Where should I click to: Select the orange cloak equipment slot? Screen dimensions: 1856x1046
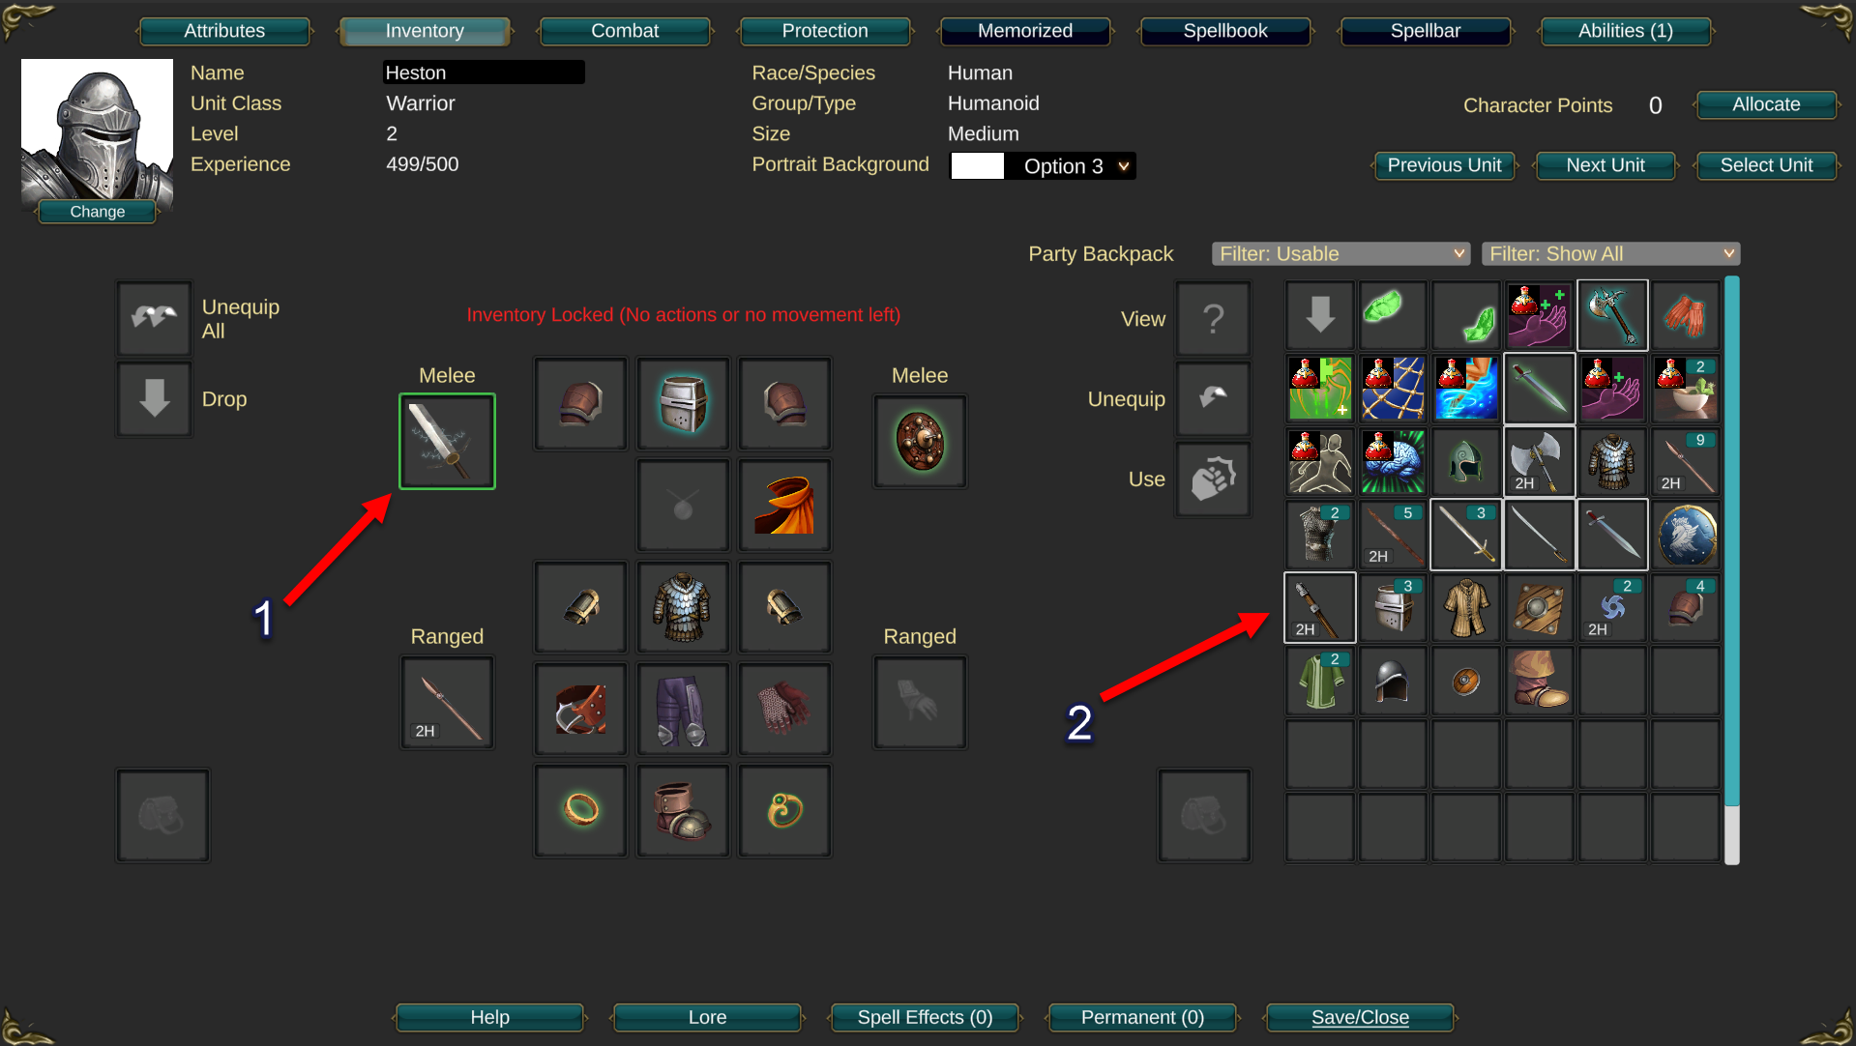pos(784,506)
